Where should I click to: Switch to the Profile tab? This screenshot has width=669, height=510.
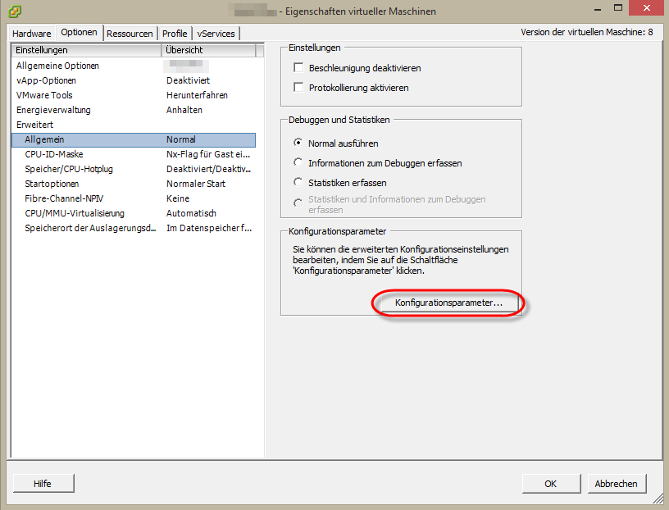[174, 34]
